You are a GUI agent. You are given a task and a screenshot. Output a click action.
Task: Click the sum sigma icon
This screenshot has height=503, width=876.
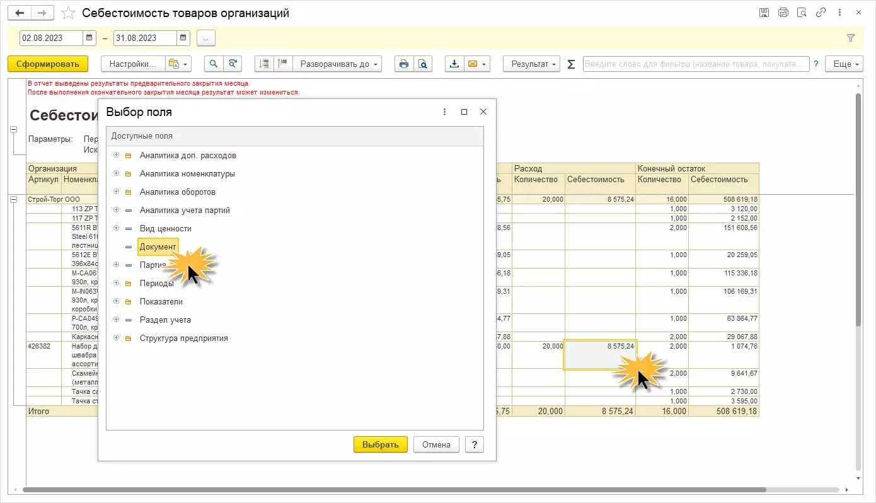coord(571,64)
